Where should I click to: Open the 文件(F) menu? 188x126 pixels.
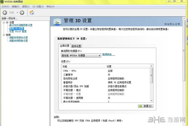[x=5, y=7]
